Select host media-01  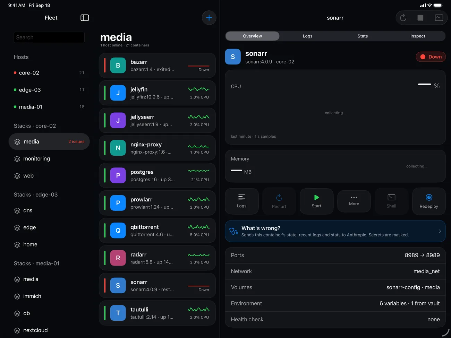[49, 107]
